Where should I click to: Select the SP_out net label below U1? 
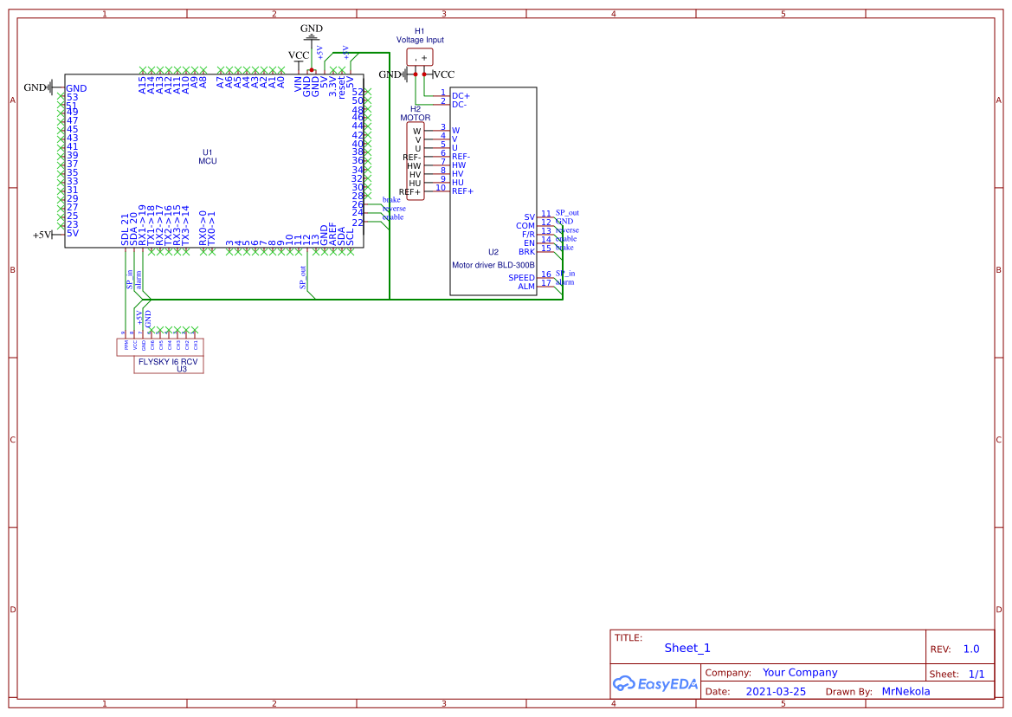(302, 279)
